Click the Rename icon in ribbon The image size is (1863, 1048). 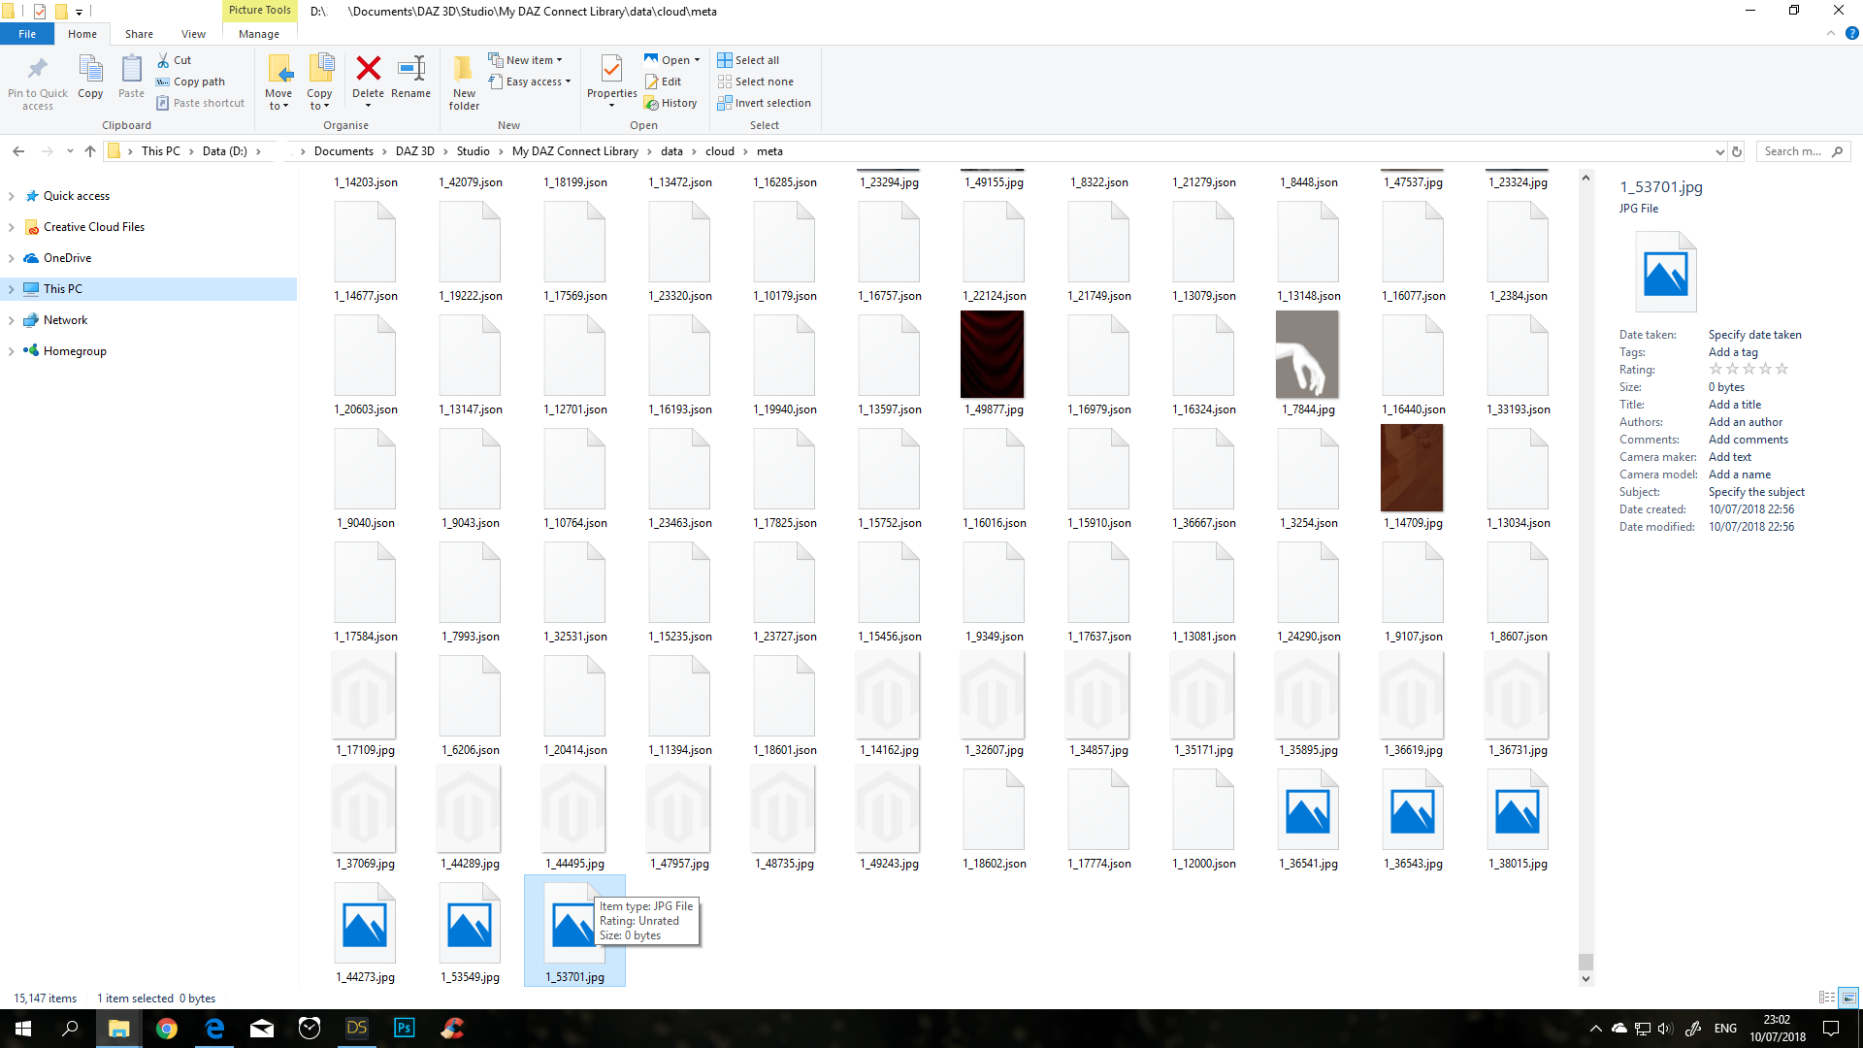point(410,70)
